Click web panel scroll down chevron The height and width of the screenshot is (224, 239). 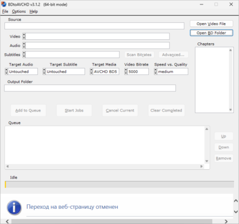point(236,212)
